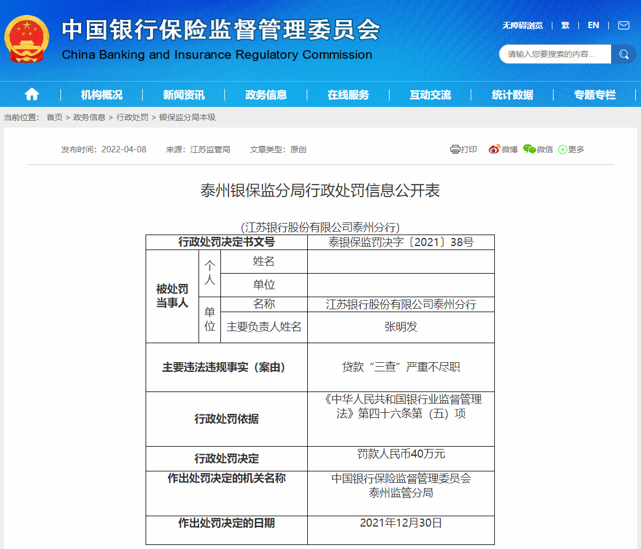Click the page title 泰州银保监分局行政处罚信息公开表
The image size is (641, 549).
pyautogui.click(x=320, y=190)
